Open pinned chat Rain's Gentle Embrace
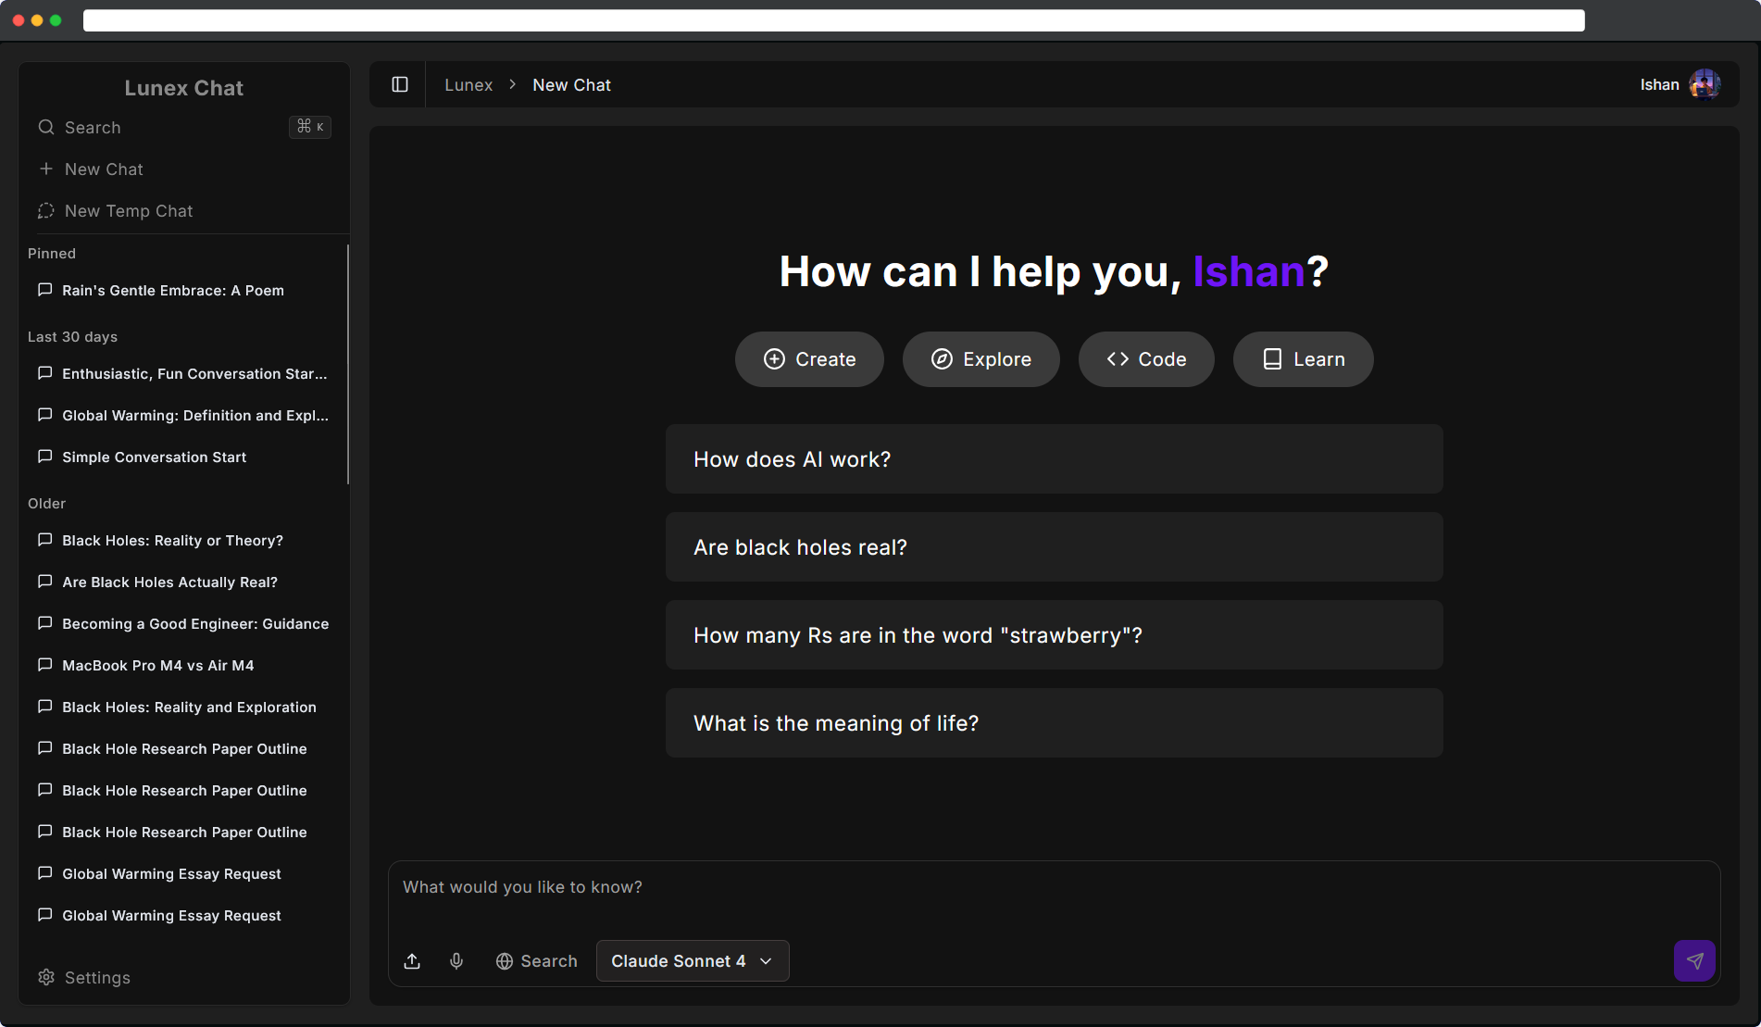The height and width of the screenshot is (1027, 1761). tap(173, 291)
